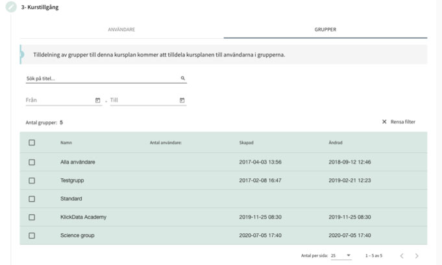Image resolution: width=442 pixels, height=265 pixels.
Task: Click the Namn column header
Action: 66,143
